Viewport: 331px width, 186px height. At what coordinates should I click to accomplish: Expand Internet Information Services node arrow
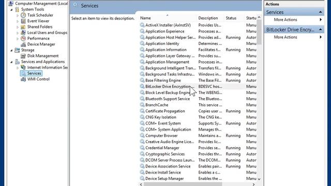[x=18, y=68]
